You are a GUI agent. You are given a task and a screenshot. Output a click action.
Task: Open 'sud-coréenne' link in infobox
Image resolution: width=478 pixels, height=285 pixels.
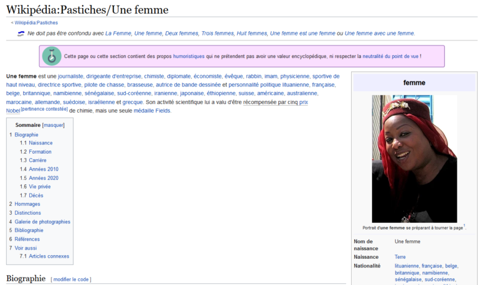pos(439,279)
